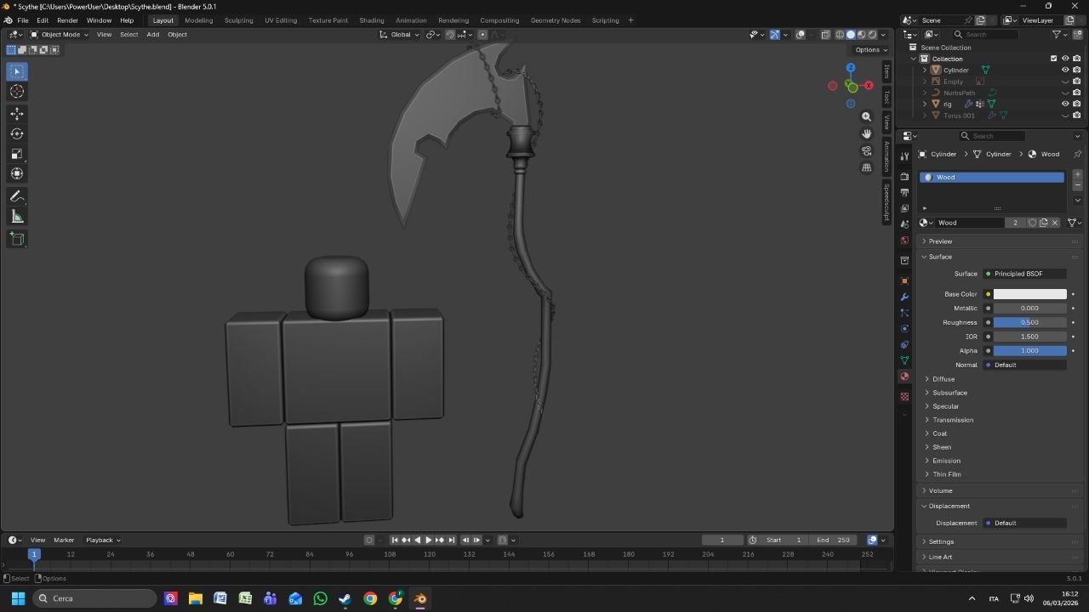The width and height of the screenshot is (1089, 612).
Task: Switch to the Texture Properties tab (checker icon)
Action: (x=904, y=395)
